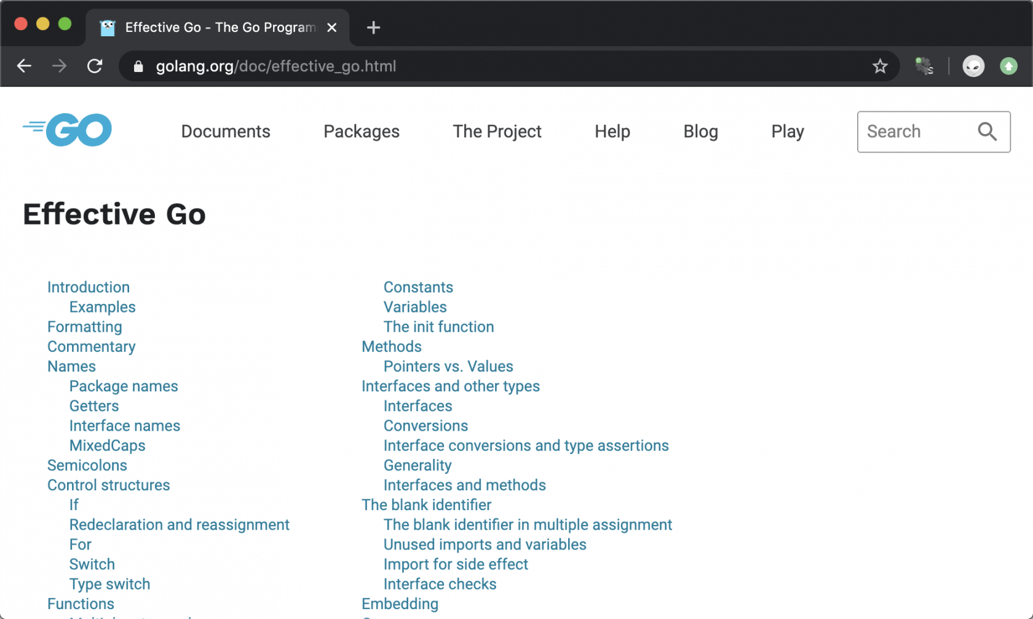Viewport: 1033px width, 619px height.
Task: Jump to Functions section
Action: pos(81,604)
